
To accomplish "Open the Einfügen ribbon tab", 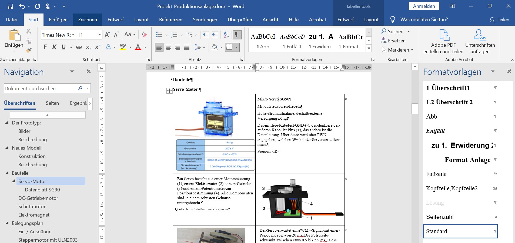I will pos(58,20).
